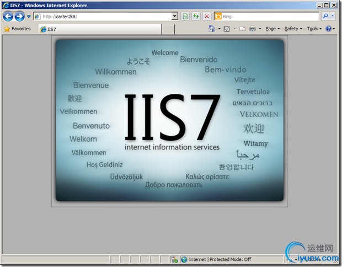Open search provider options dropdown
Viewport: 342px width, 267px height.
(x=333, y=17)
